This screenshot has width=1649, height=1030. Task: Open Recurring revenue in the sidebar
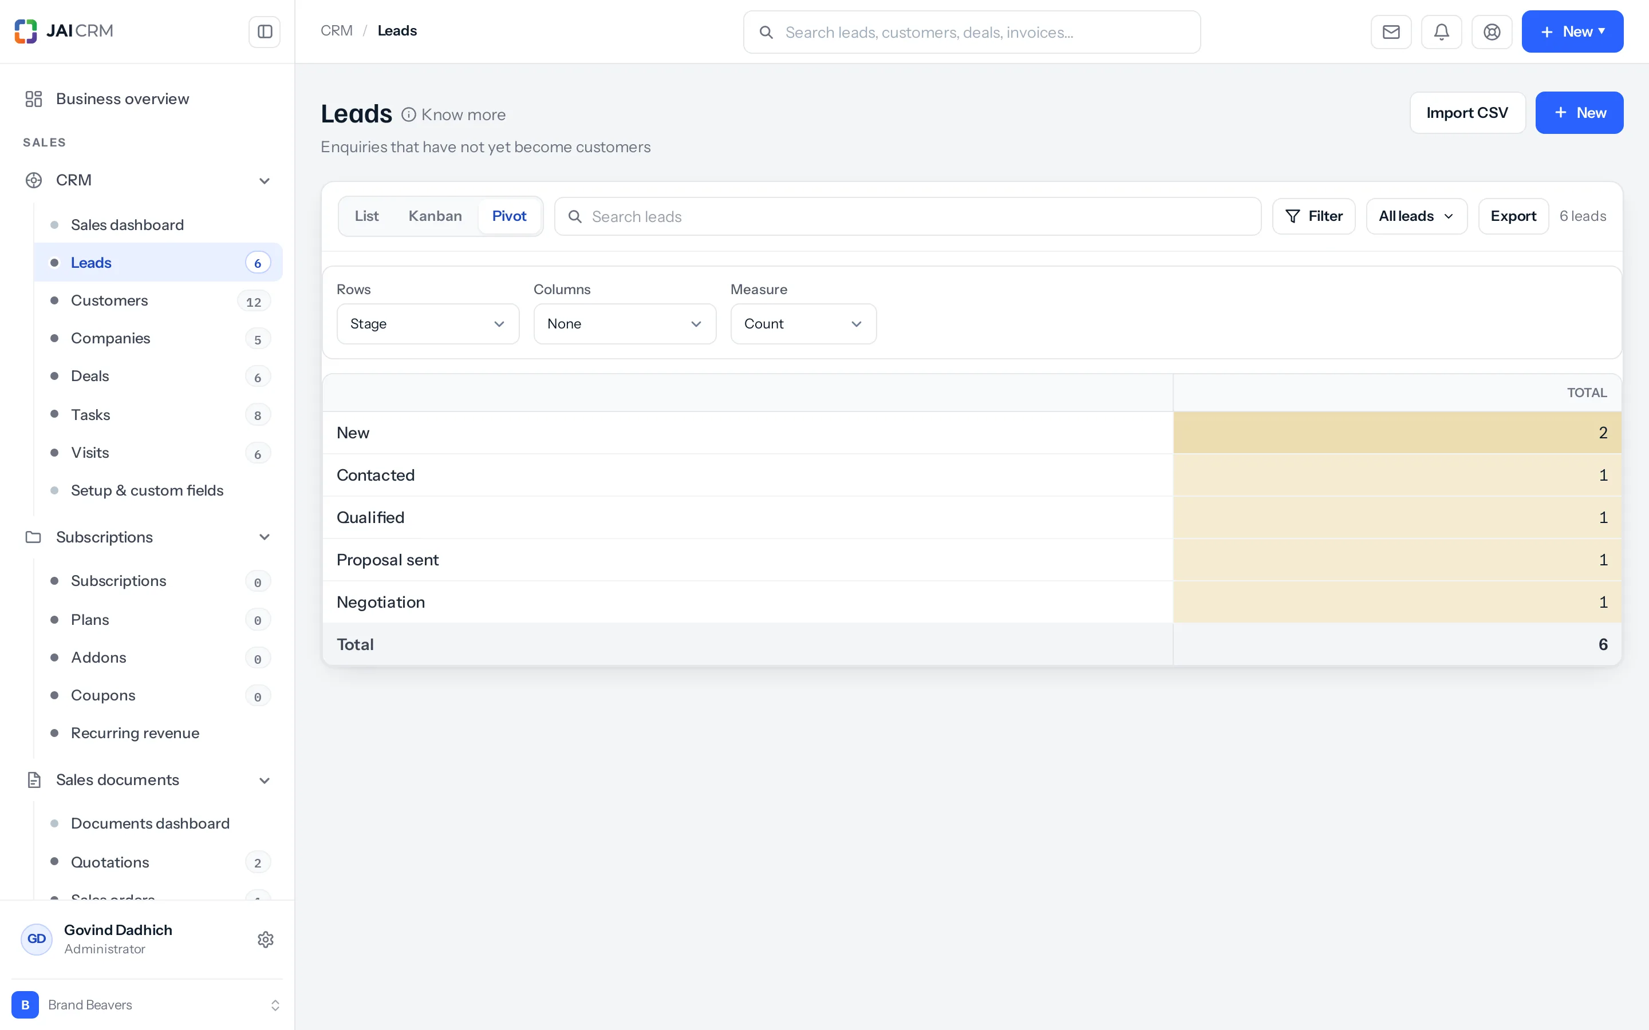click(158, 733)
